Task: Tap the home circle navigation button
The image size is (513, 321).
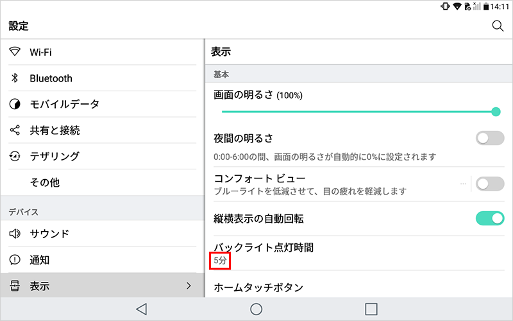Action: (256, 309)
